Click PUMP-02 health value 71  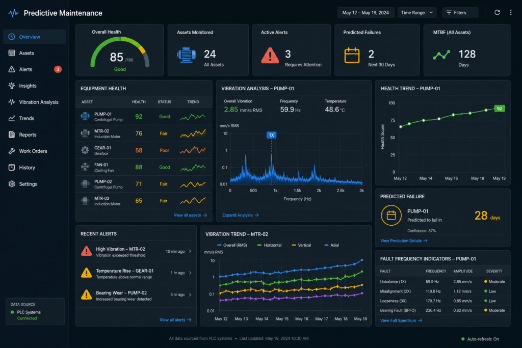139,184
